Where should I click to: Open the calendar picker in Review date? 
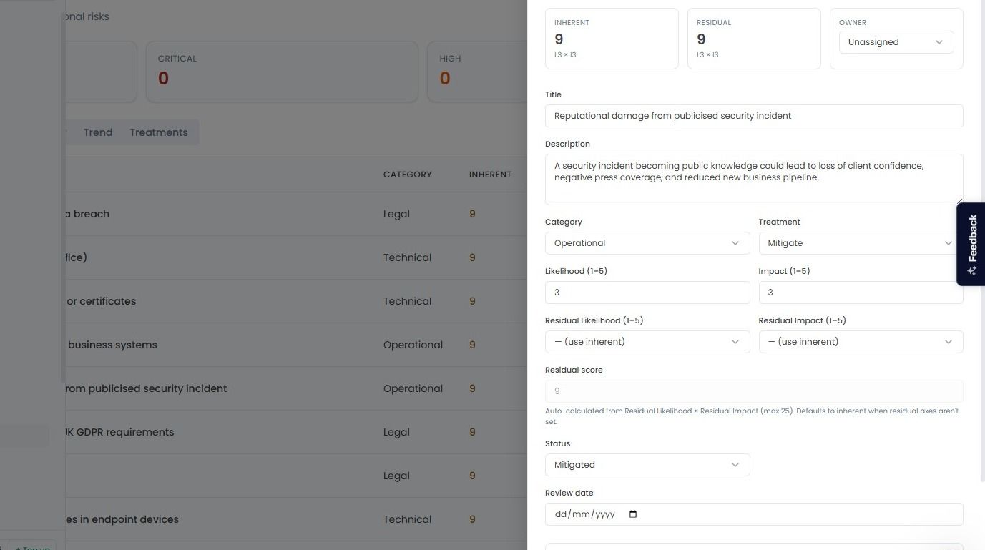(x=632, y=514)
